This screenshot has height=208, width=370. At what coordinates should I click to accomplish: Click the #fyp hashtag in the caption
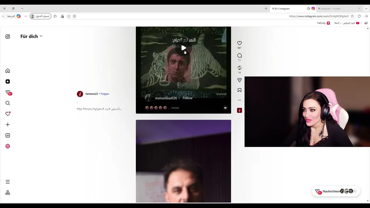[79, 109]
